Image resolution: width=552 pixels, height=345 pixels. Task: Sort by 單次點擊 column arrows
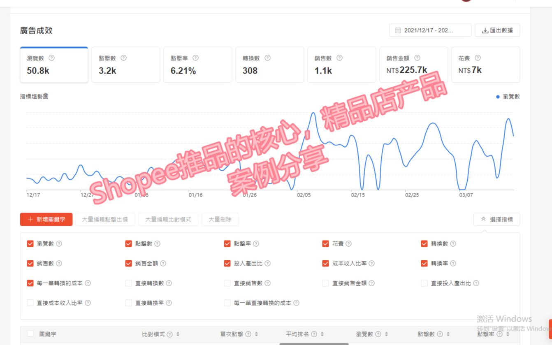[256, 334]
